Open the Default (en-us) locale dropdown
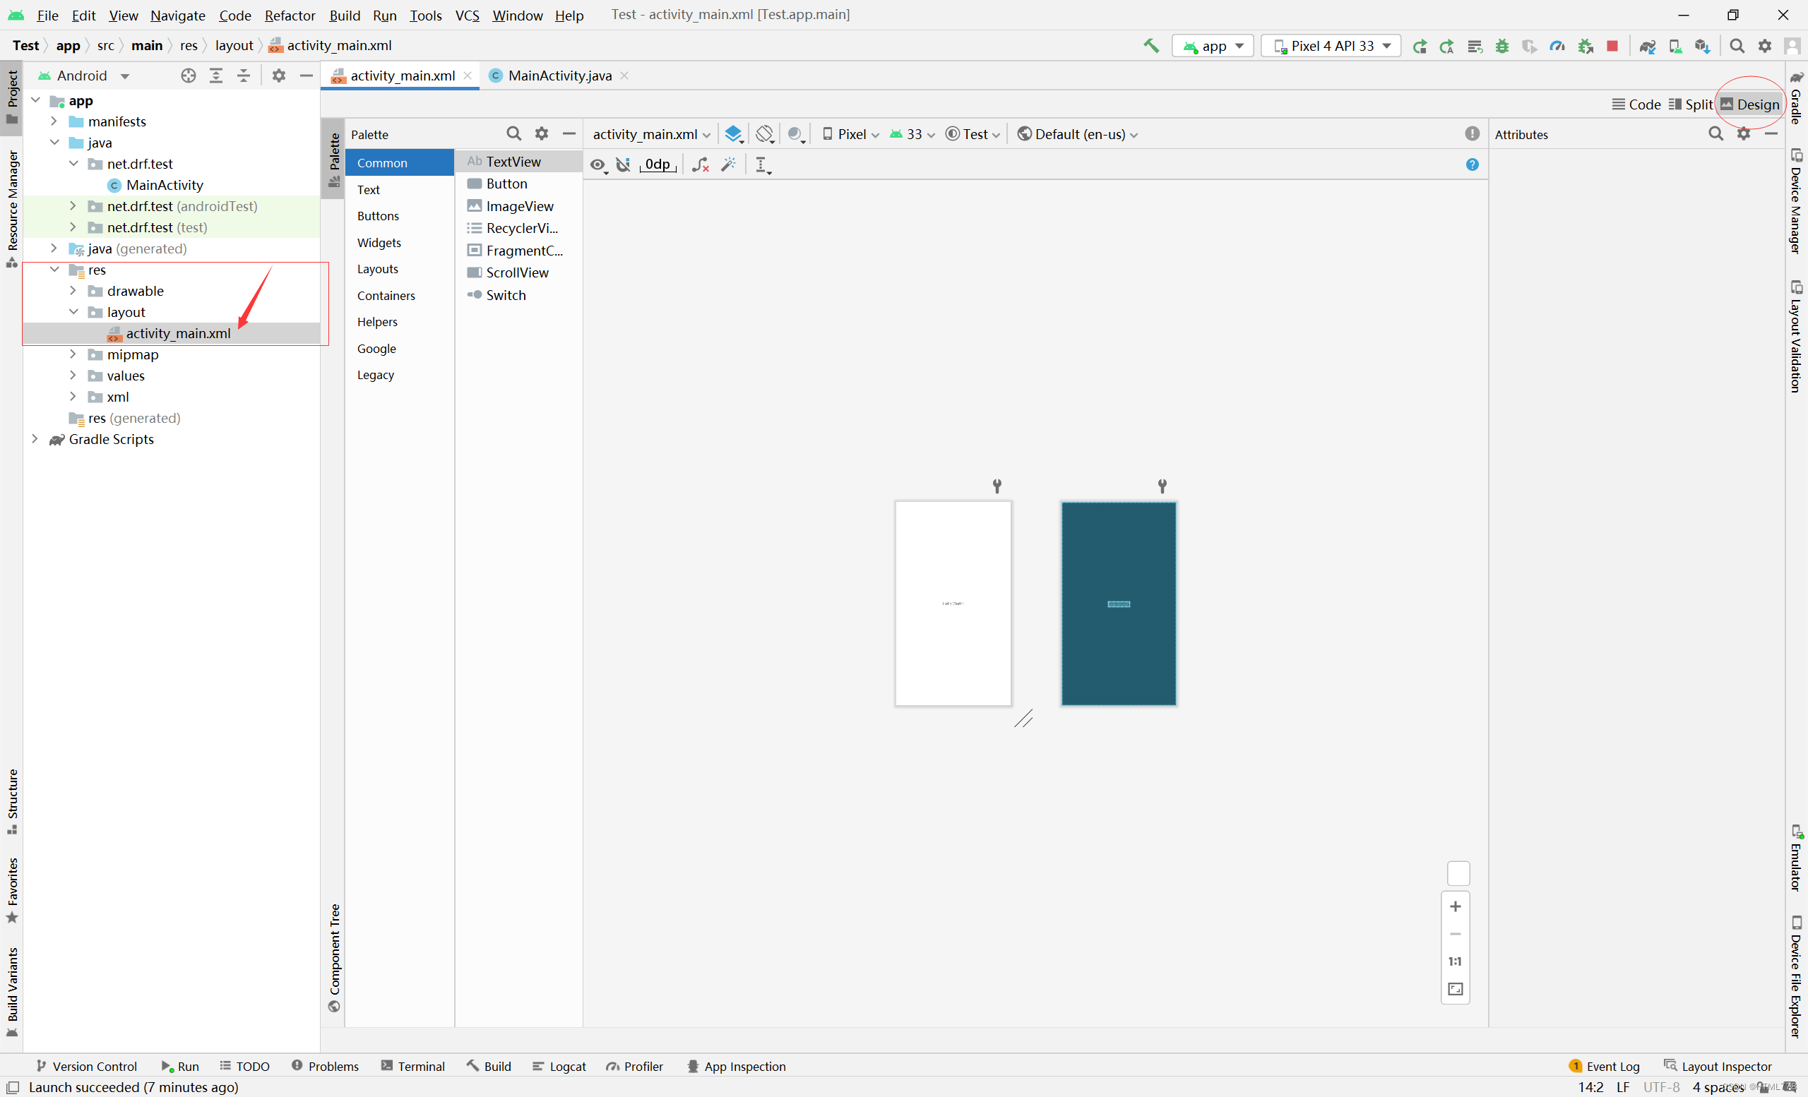Screen dimensions: 1808x1097 (x=1077, y=134)
